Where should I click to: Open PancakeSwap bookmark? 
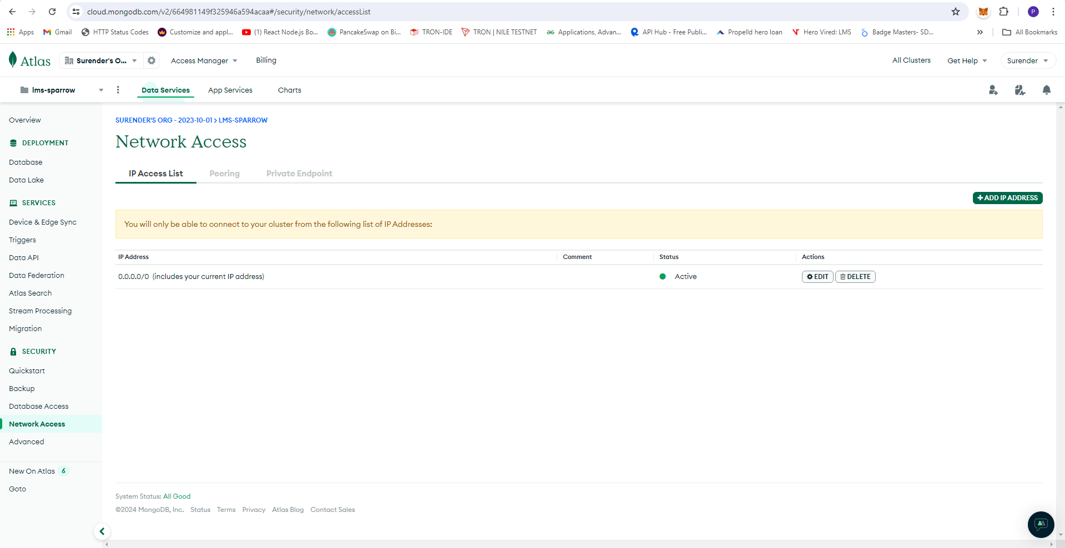point(364,32)
